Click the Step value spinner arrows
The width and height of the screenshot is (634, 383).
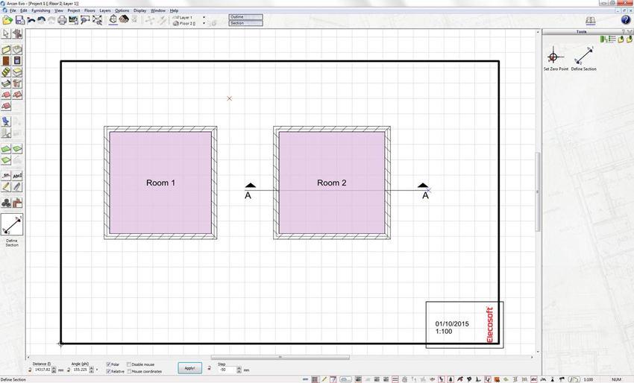(x=239, y=370)
